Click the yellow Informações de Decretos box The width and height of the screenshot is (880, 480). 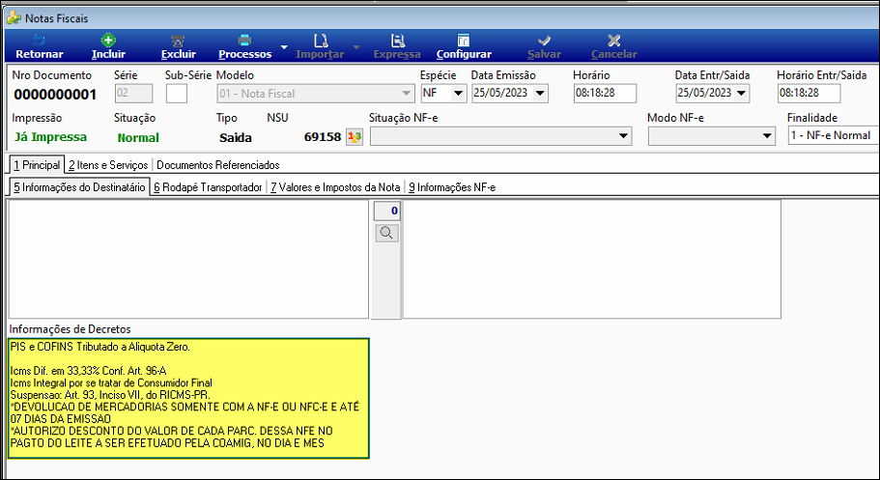click(188, 398)
